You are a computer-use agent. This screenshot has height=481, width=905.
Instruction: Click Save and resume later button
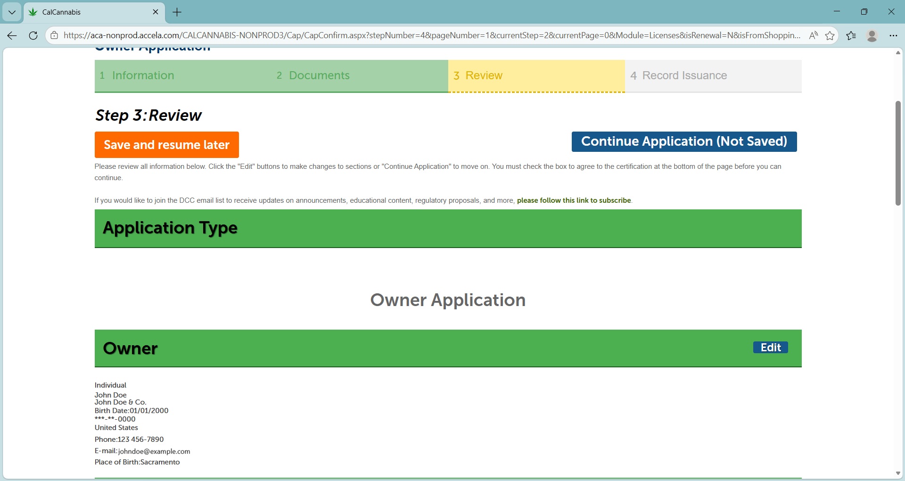coord(167,145)
